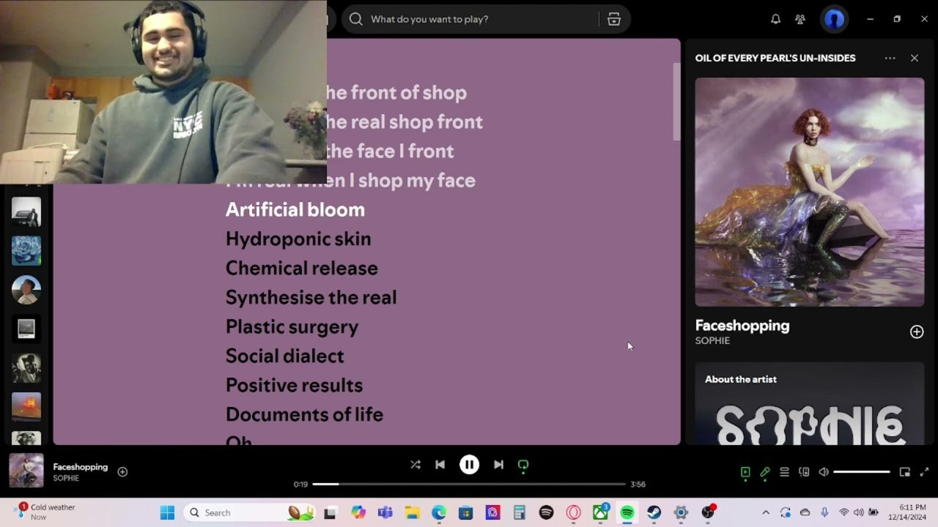
Task: Open the Settings gear in the taskbar
Action: 681,512
